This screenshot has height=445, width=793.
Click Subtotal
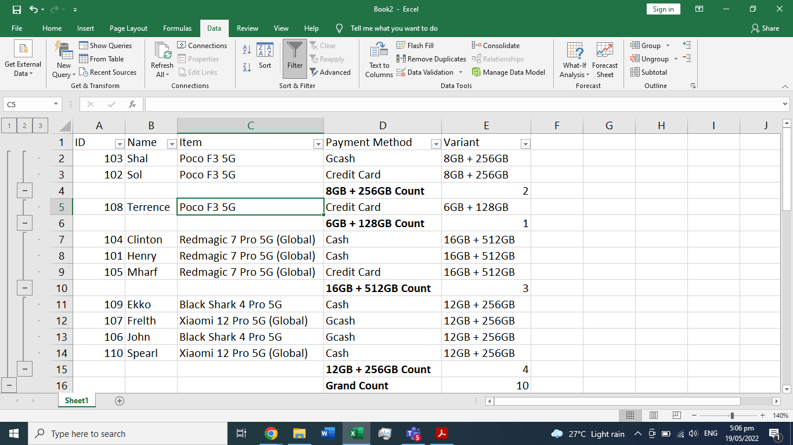coord(649,72)
